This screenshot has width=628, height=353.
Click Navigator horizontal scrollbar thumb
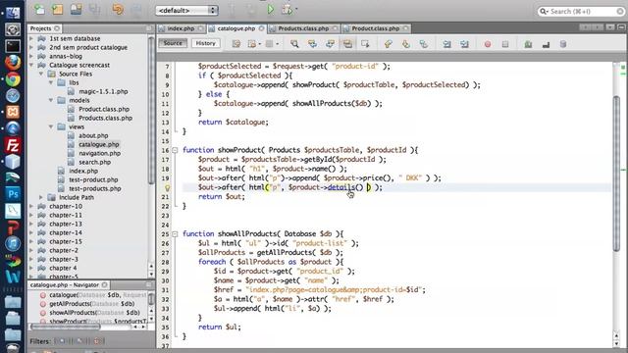click(66, 327)
